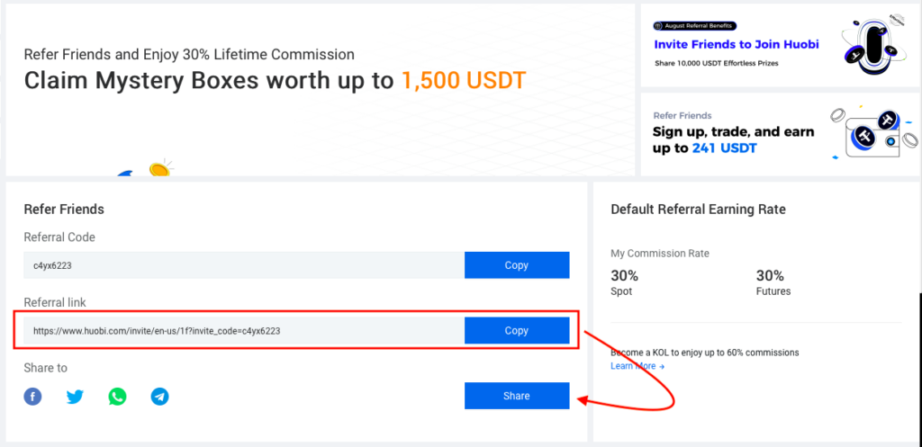
Task: Click the wallet illustration in Refer Friends card
Action: (x=873, y=134)
